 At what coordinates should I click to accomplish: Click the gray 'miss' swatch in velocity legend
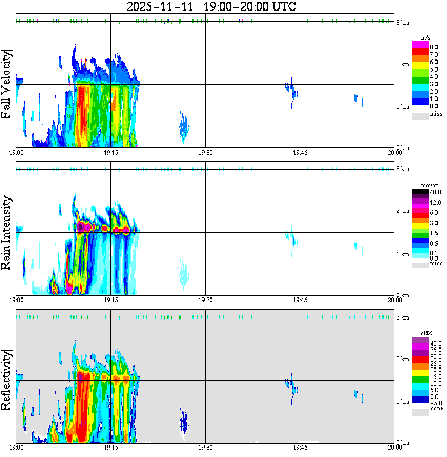(420, 116)
